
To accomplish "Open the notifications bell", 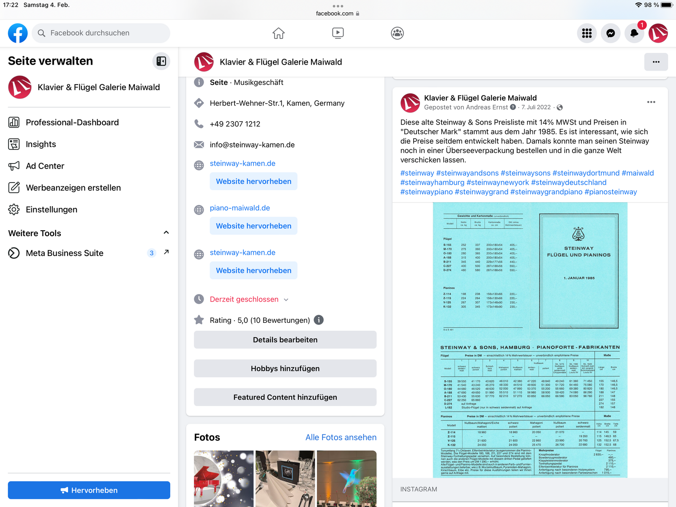I will coord(634,33).
